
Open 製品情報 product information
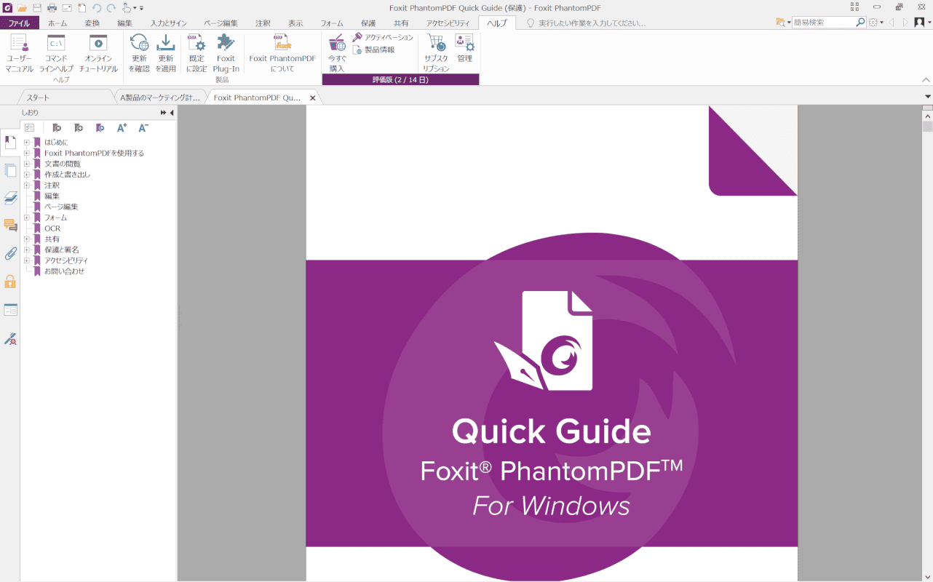374,50
